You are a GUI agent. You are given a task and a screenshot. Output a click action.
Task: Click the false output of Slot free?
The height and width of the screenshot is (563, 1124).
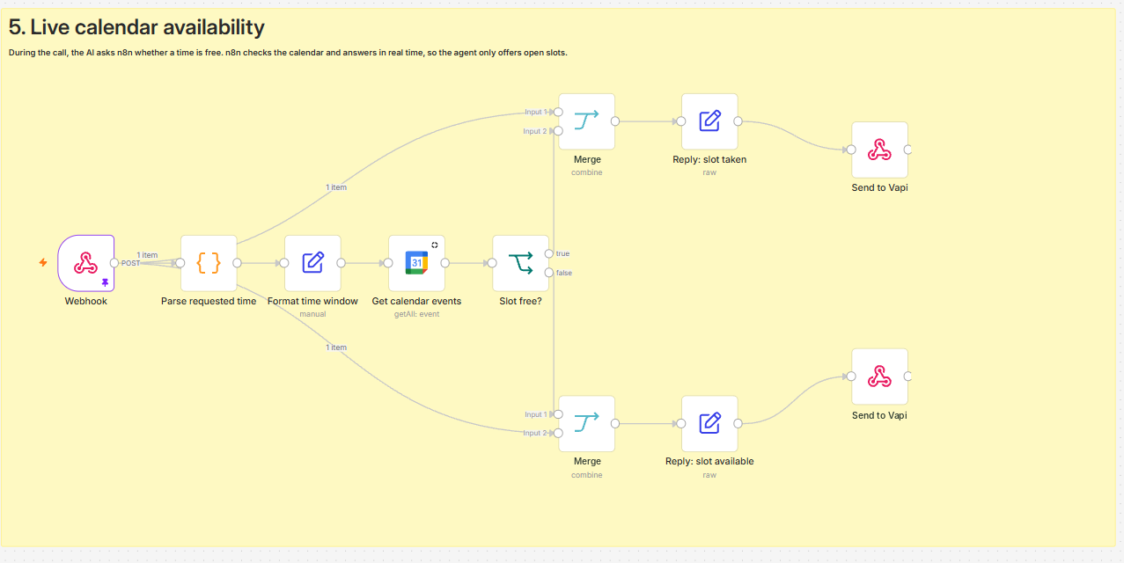[x=549, y=273]
